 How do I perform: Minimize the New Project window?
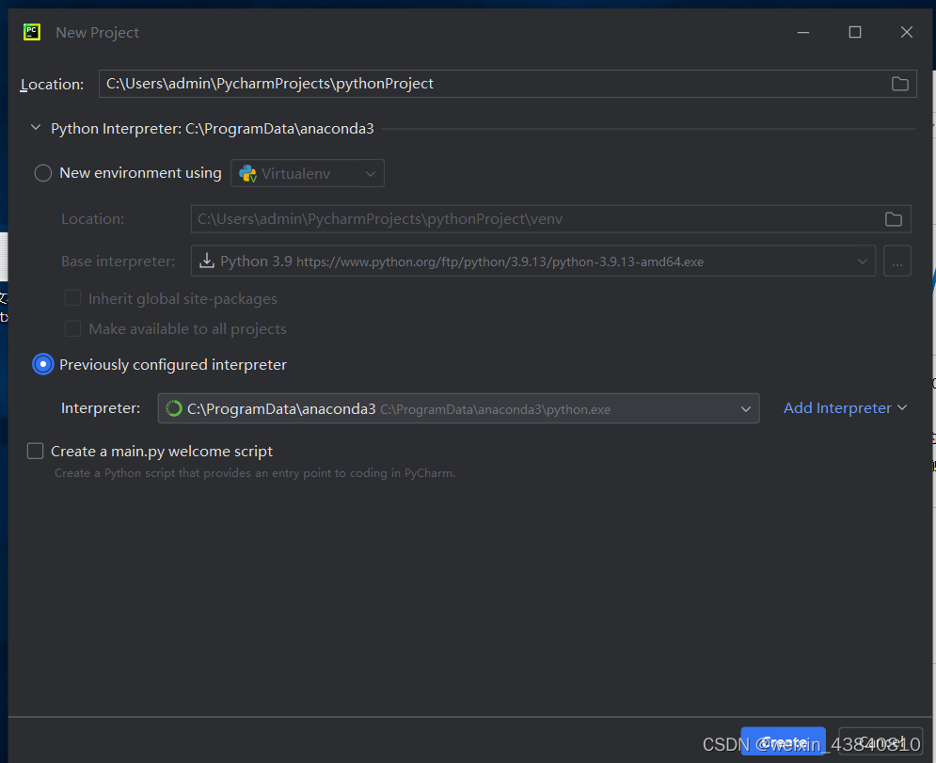[x=803, y=32]
